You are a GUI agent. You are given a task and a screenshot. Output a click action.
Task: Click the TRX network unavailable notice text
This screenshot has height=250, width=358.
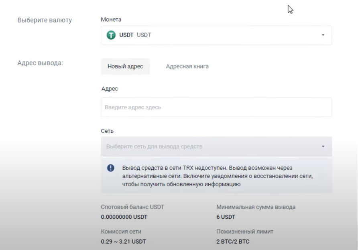tap(217, 176)
